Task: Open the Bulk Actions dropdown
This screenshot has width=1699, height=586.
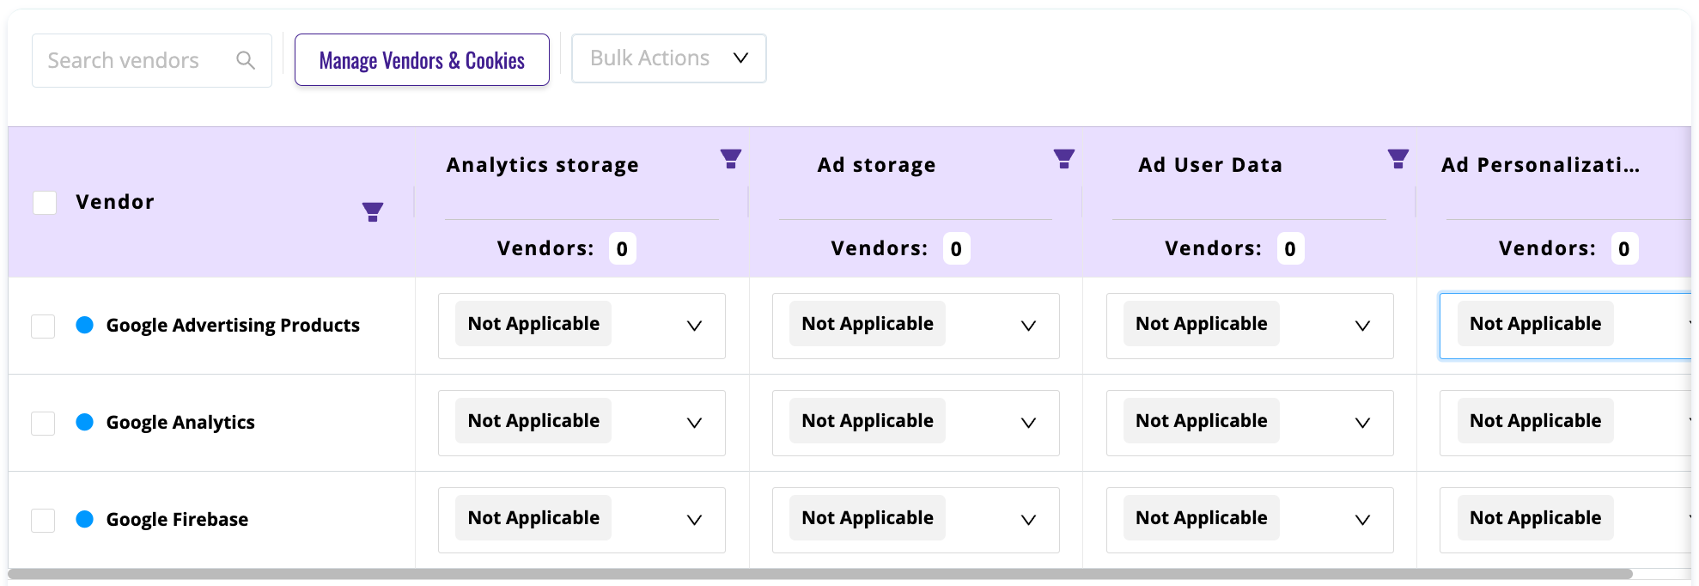Action: (669, 58)
